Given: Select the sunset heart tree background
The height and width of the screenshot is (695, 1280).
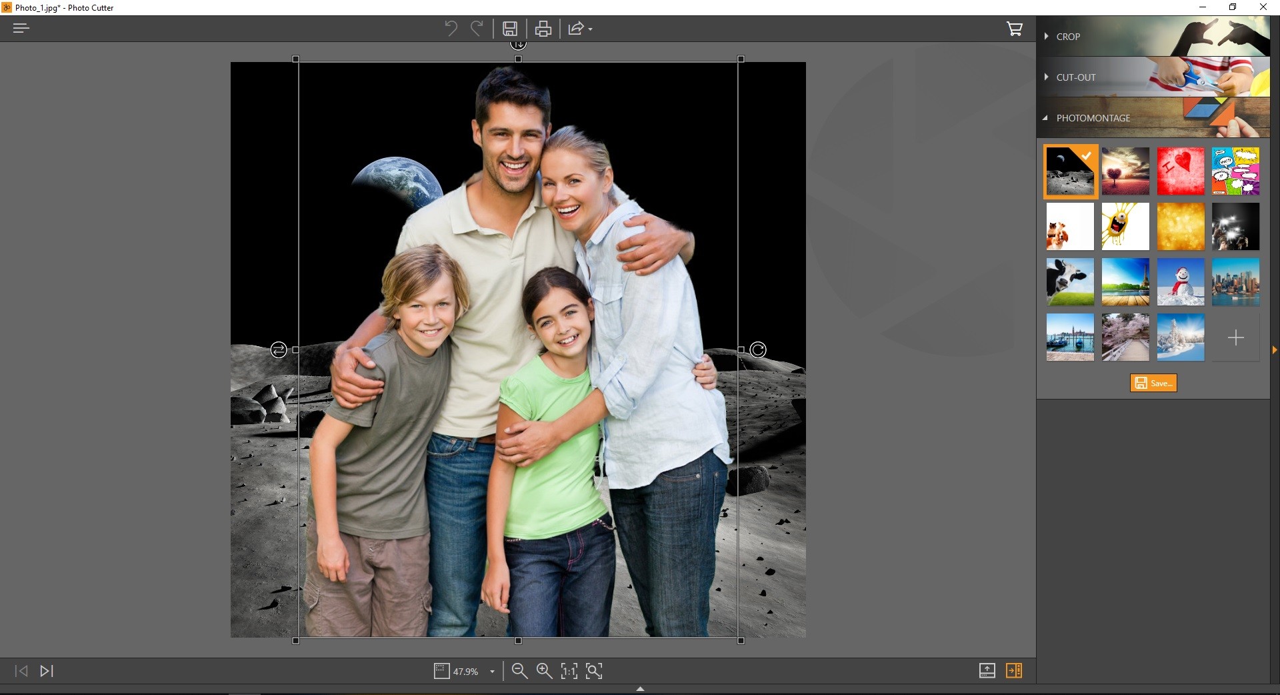Looking at the screenshot, I should (x=1125, y=171).
